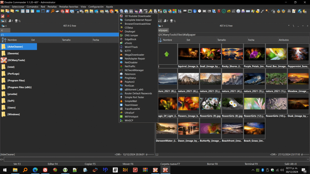
Task: Select the [Program Files] folder in left panel
Action: click(x=16, y=80)
